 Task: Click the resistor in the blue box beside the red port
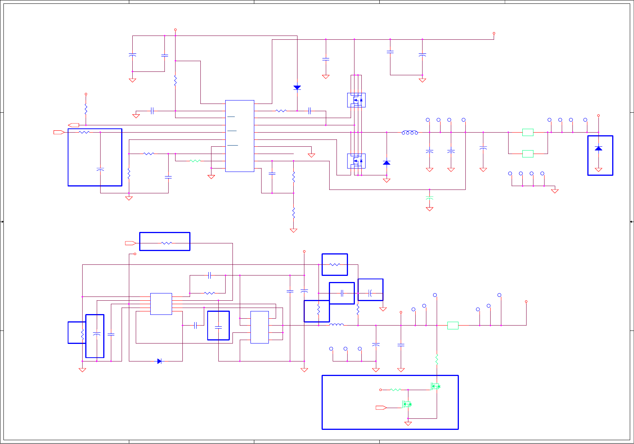(x=167, y=243)
